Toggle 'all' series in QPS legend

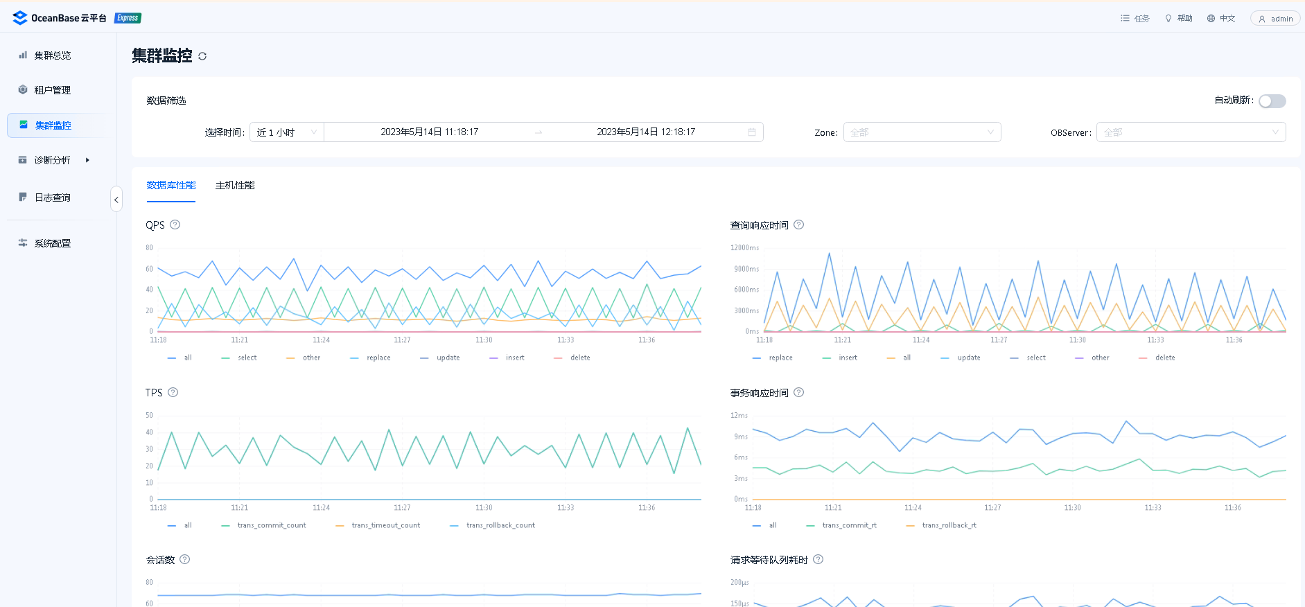pos(180,358)
